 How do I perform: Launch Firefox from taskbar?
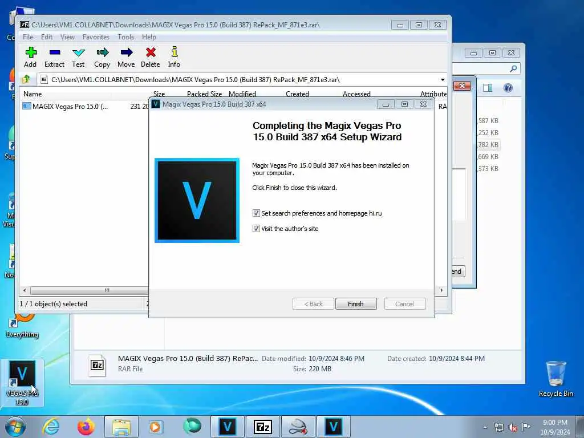[x=86, y=427]
